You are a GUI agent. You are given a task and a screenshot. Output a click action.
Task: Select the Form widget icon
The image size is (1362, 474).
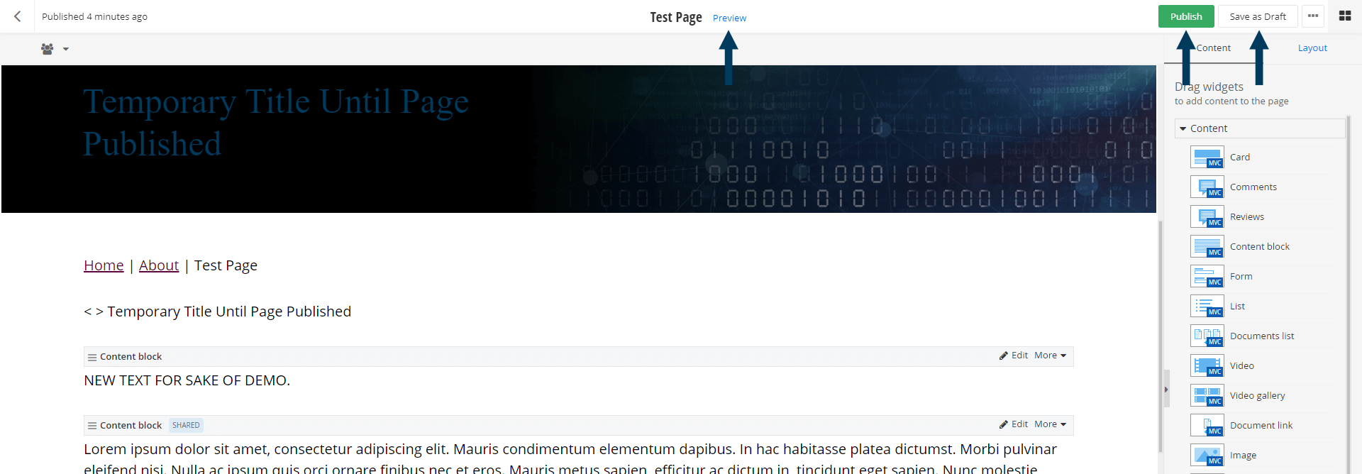click(x=1207, y=277)
